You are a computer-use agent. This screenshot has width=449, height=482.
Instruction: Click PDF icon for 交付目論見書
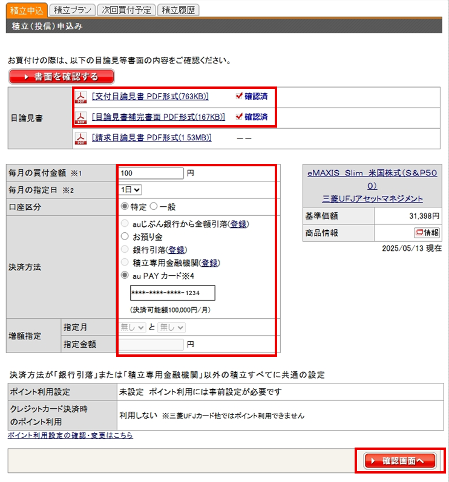tap(80, 97)
